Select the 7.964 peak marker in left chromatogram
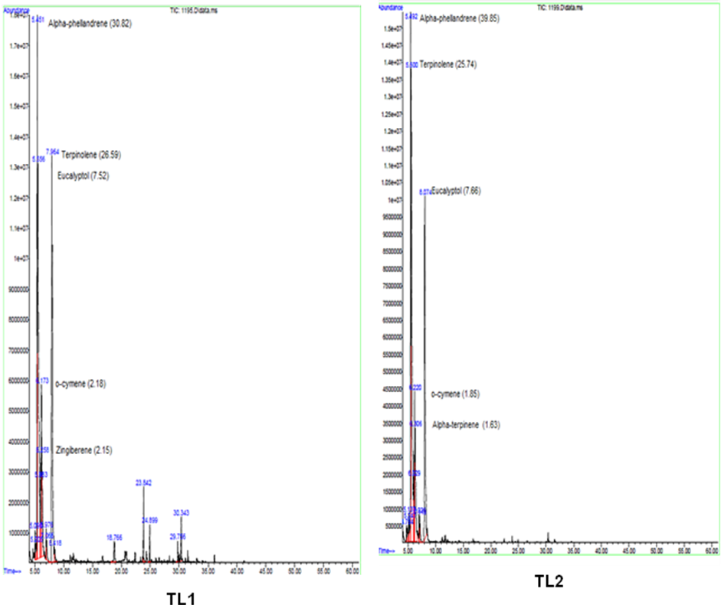This screenshot has width=721, height=605. (x=52, y=152)
